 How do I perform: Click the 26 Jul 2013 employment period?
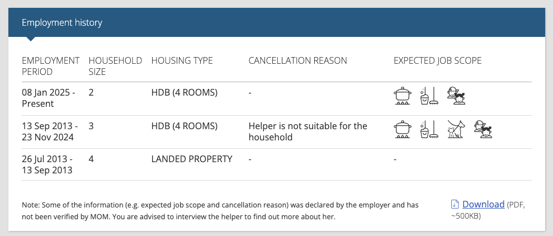[48, 165]
